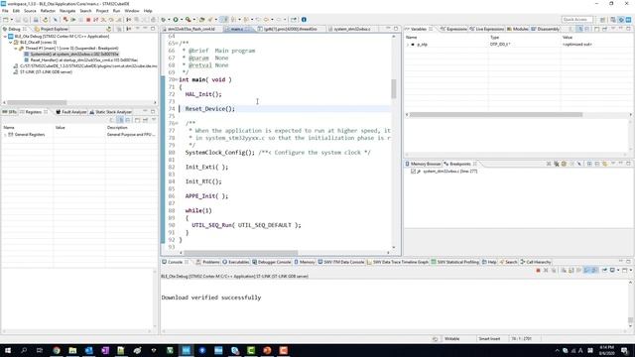Switch to Debugger Console tab

click(x=271, y=262)
